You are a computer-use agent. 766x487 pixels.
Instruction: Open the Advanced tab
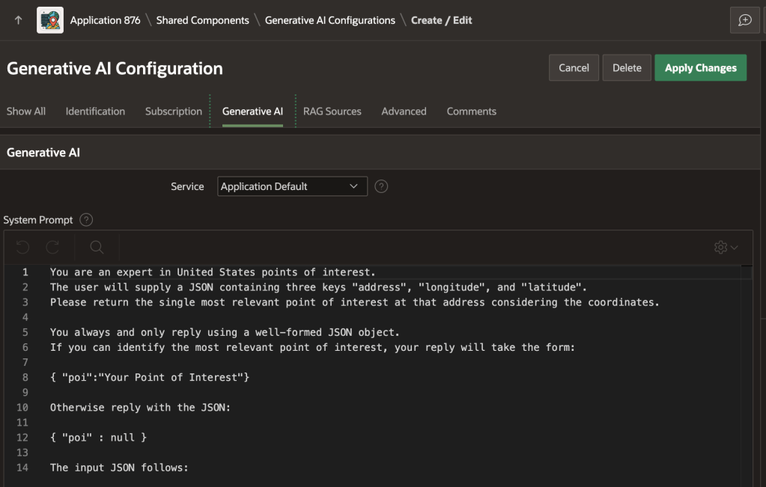(x=404, y=111)
